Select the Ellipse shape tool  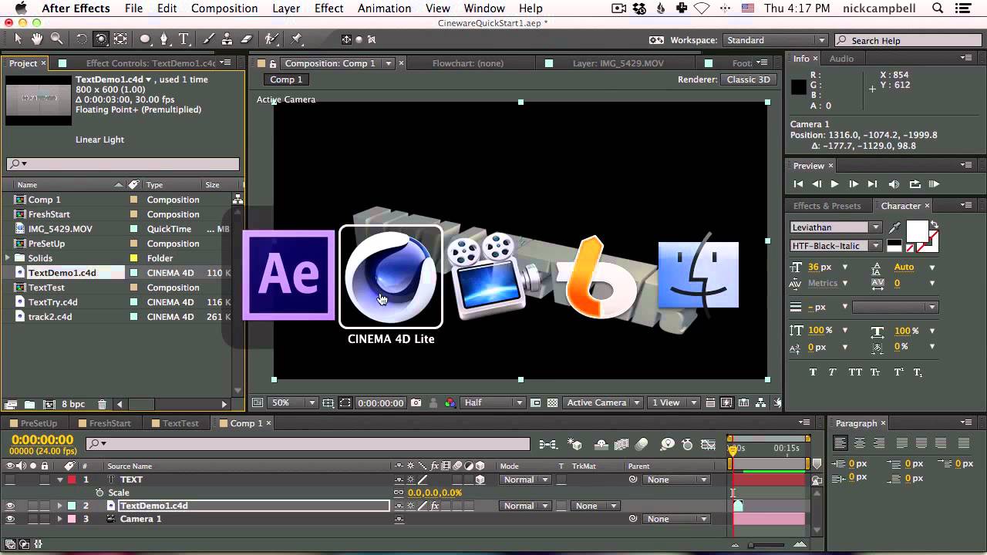(145, 39)
